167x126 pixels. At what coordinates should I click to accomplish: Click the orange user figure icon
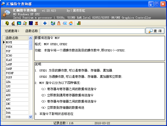click(x=59, y=23)
